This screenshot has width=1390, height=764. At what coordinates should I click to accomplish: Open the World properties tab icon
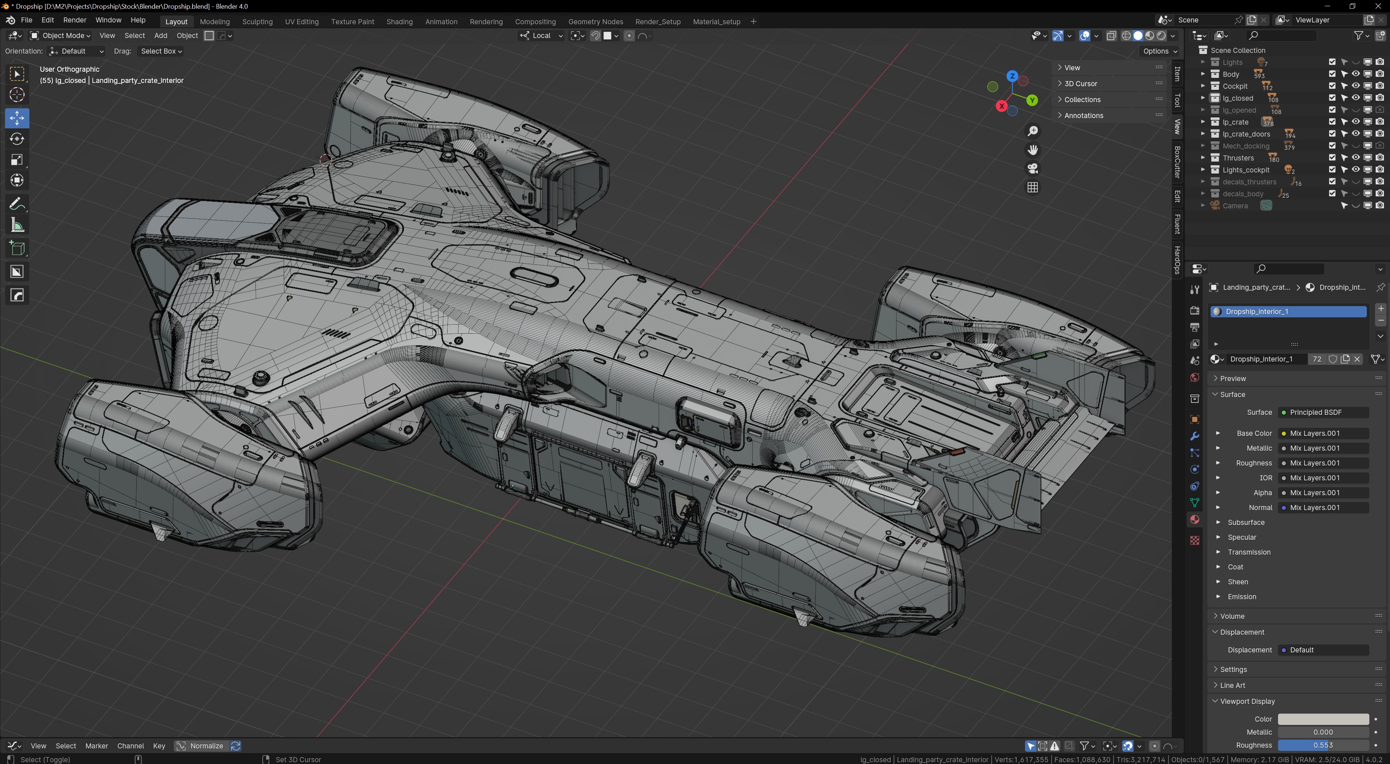point(1195,378)
